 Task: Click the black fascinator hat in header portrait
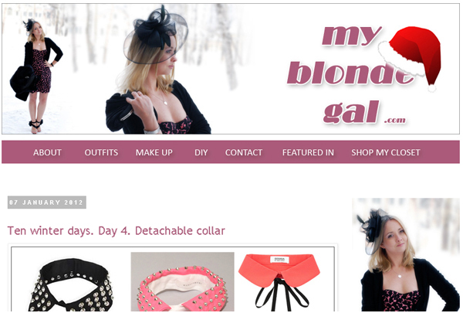(x=156, y=35)
